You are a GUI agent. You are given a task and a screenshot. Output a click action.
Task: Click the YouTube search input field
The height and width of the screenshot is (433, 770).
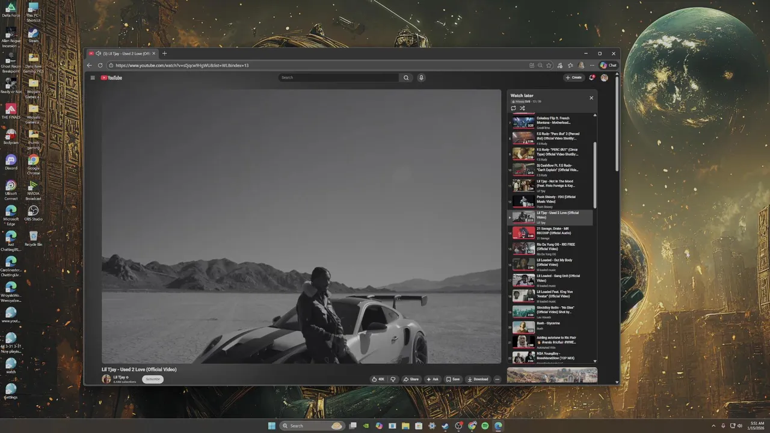(x=339, y=78)
